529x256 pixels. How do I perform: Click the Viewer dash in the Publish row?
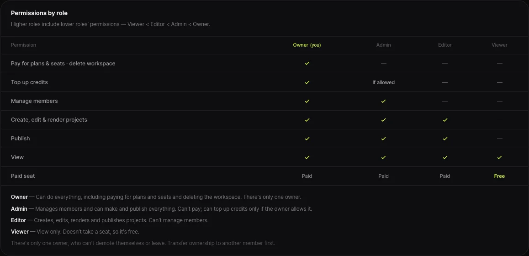pos(500,139)
